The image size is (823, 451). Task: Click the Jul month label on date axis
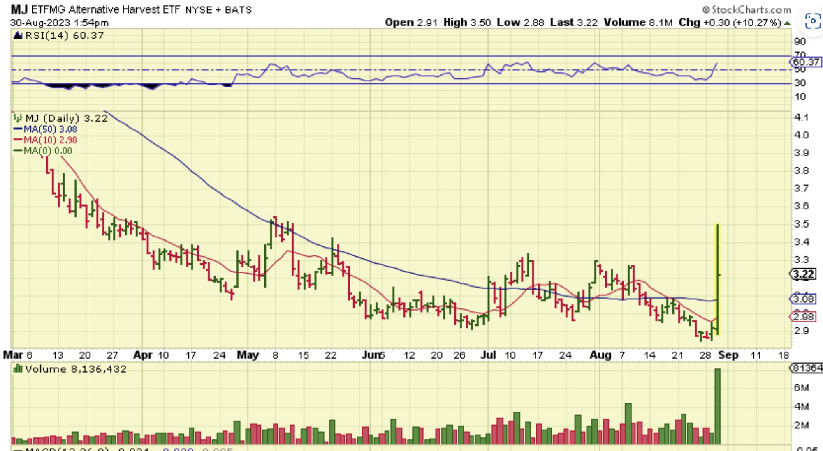pyautogui.click(x=488, y=355)
